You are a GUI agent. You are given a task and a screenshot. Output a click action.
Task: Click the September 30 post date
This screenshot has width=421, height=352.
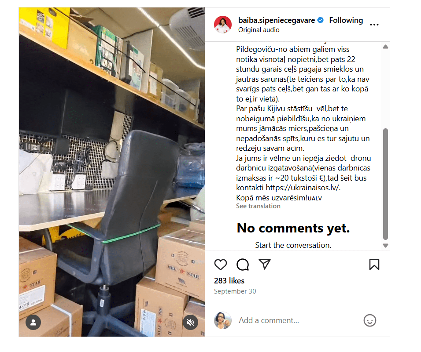(235, 291)
